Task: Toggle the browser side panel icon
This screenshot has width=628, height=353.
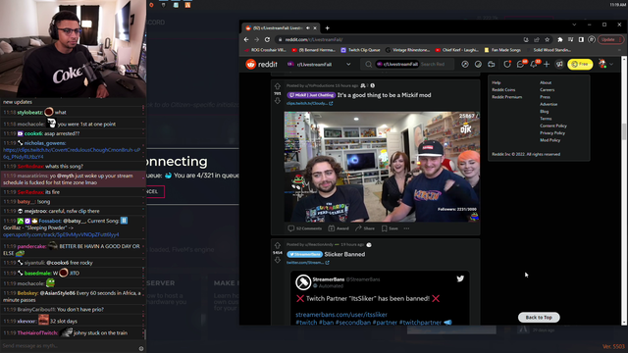Action: click(581, 39)
